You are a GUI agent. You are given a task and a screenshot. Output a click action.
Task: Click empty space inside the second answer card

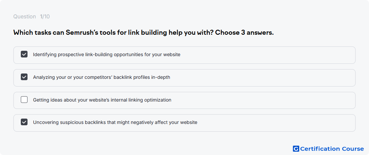261,78
